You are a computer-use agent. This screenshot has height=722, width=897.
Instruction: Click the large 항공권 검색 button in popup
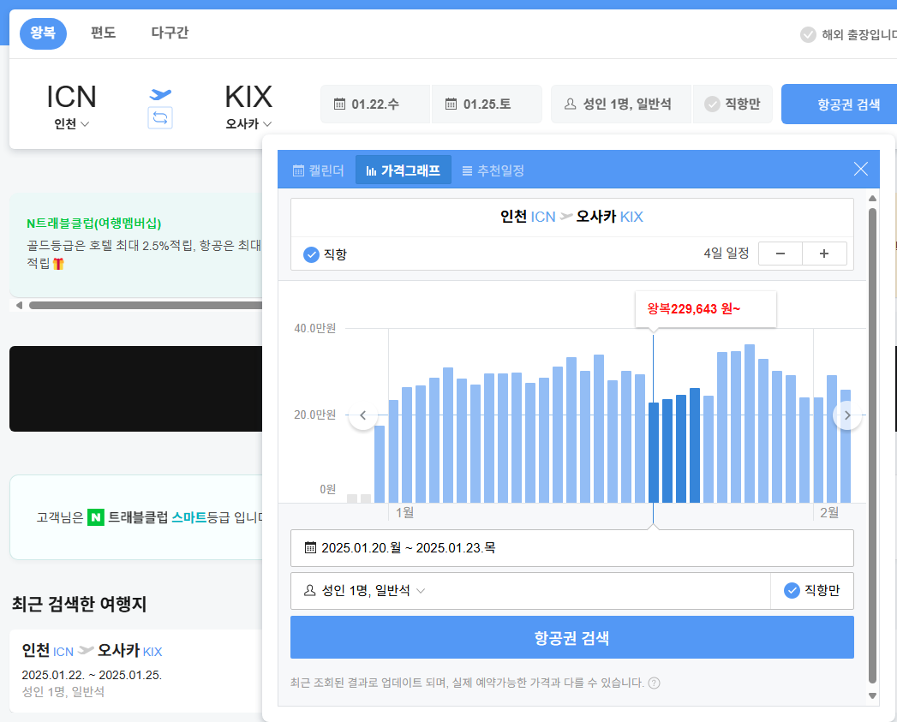(x=572, y=637)
